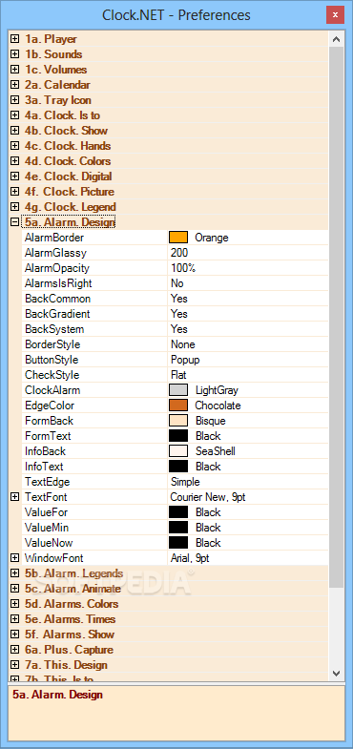Expand the 5e. Alarms. Times category
353x749 pixels.
[x=15, y=619]
